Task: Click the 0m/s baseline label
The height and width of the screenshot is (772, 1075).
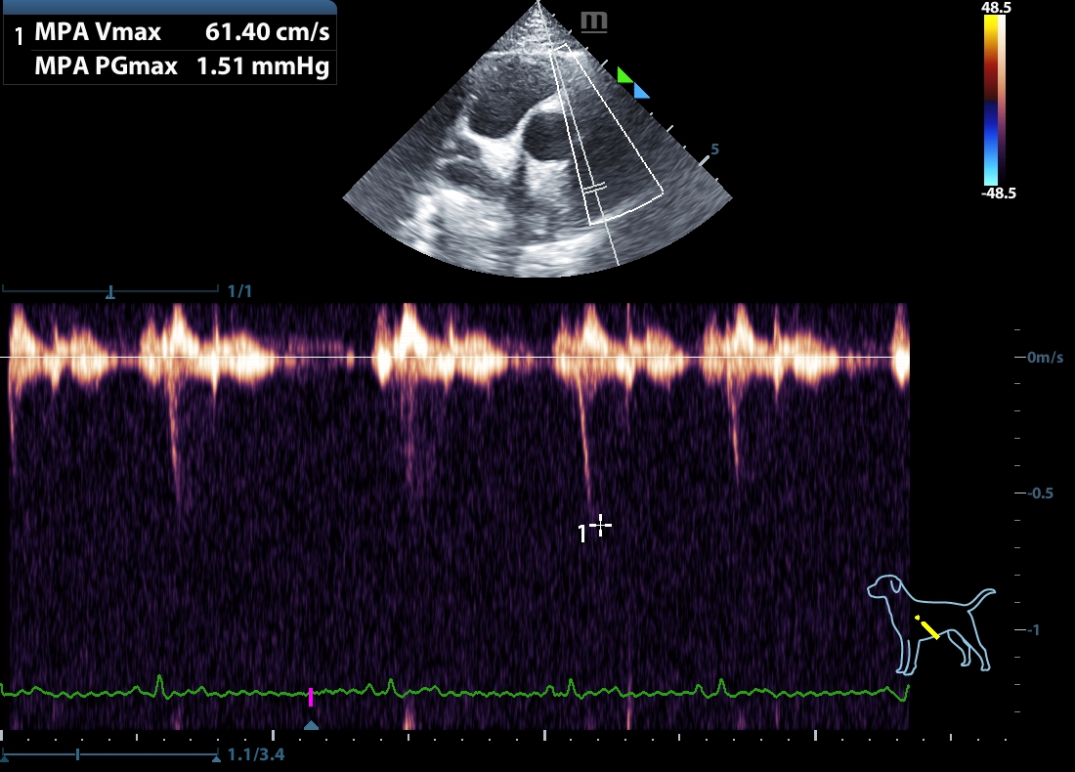Action: click(x=1045, y=358)
